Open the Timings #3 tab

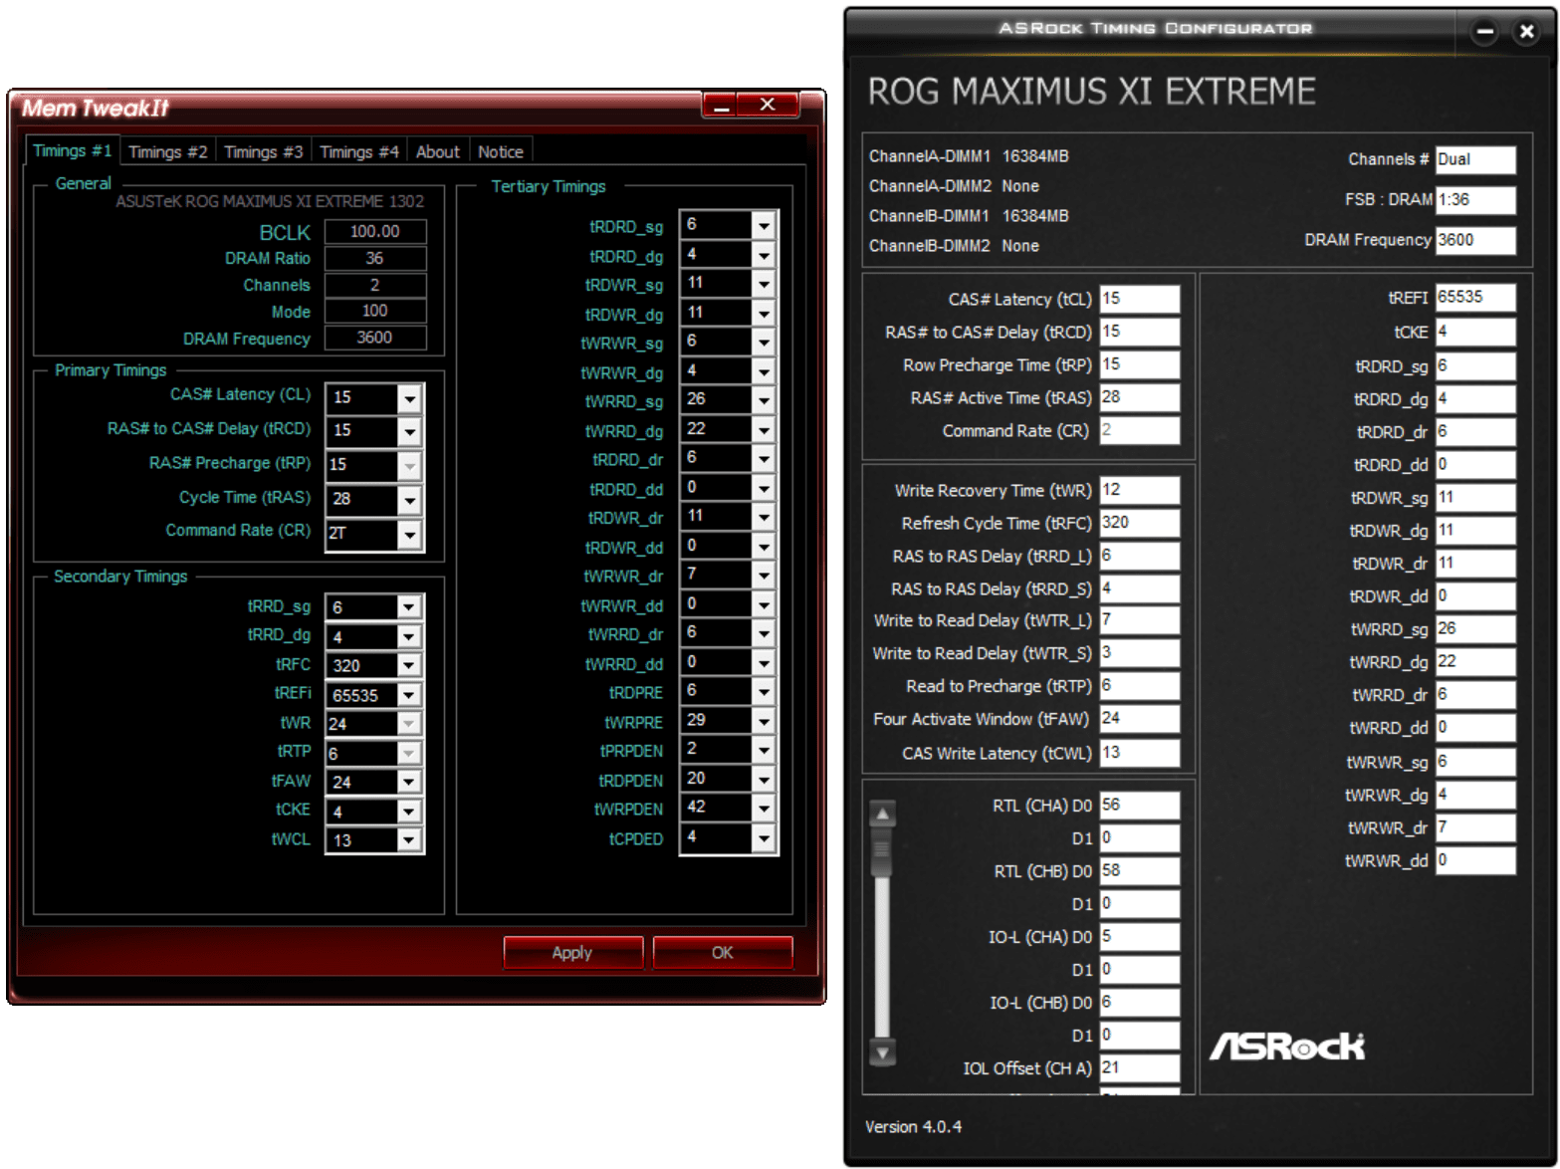click(x=263, y=151)
